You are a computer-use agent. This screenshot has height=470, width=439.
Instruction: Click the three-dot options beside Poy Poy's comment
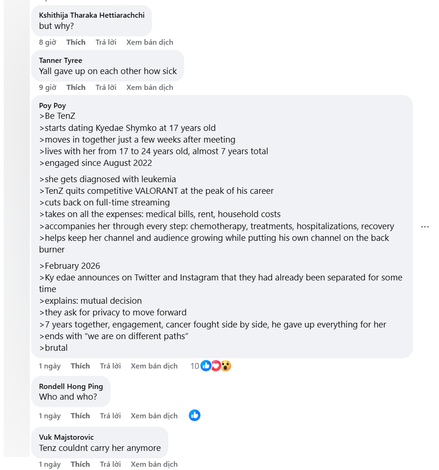[425, 226]
